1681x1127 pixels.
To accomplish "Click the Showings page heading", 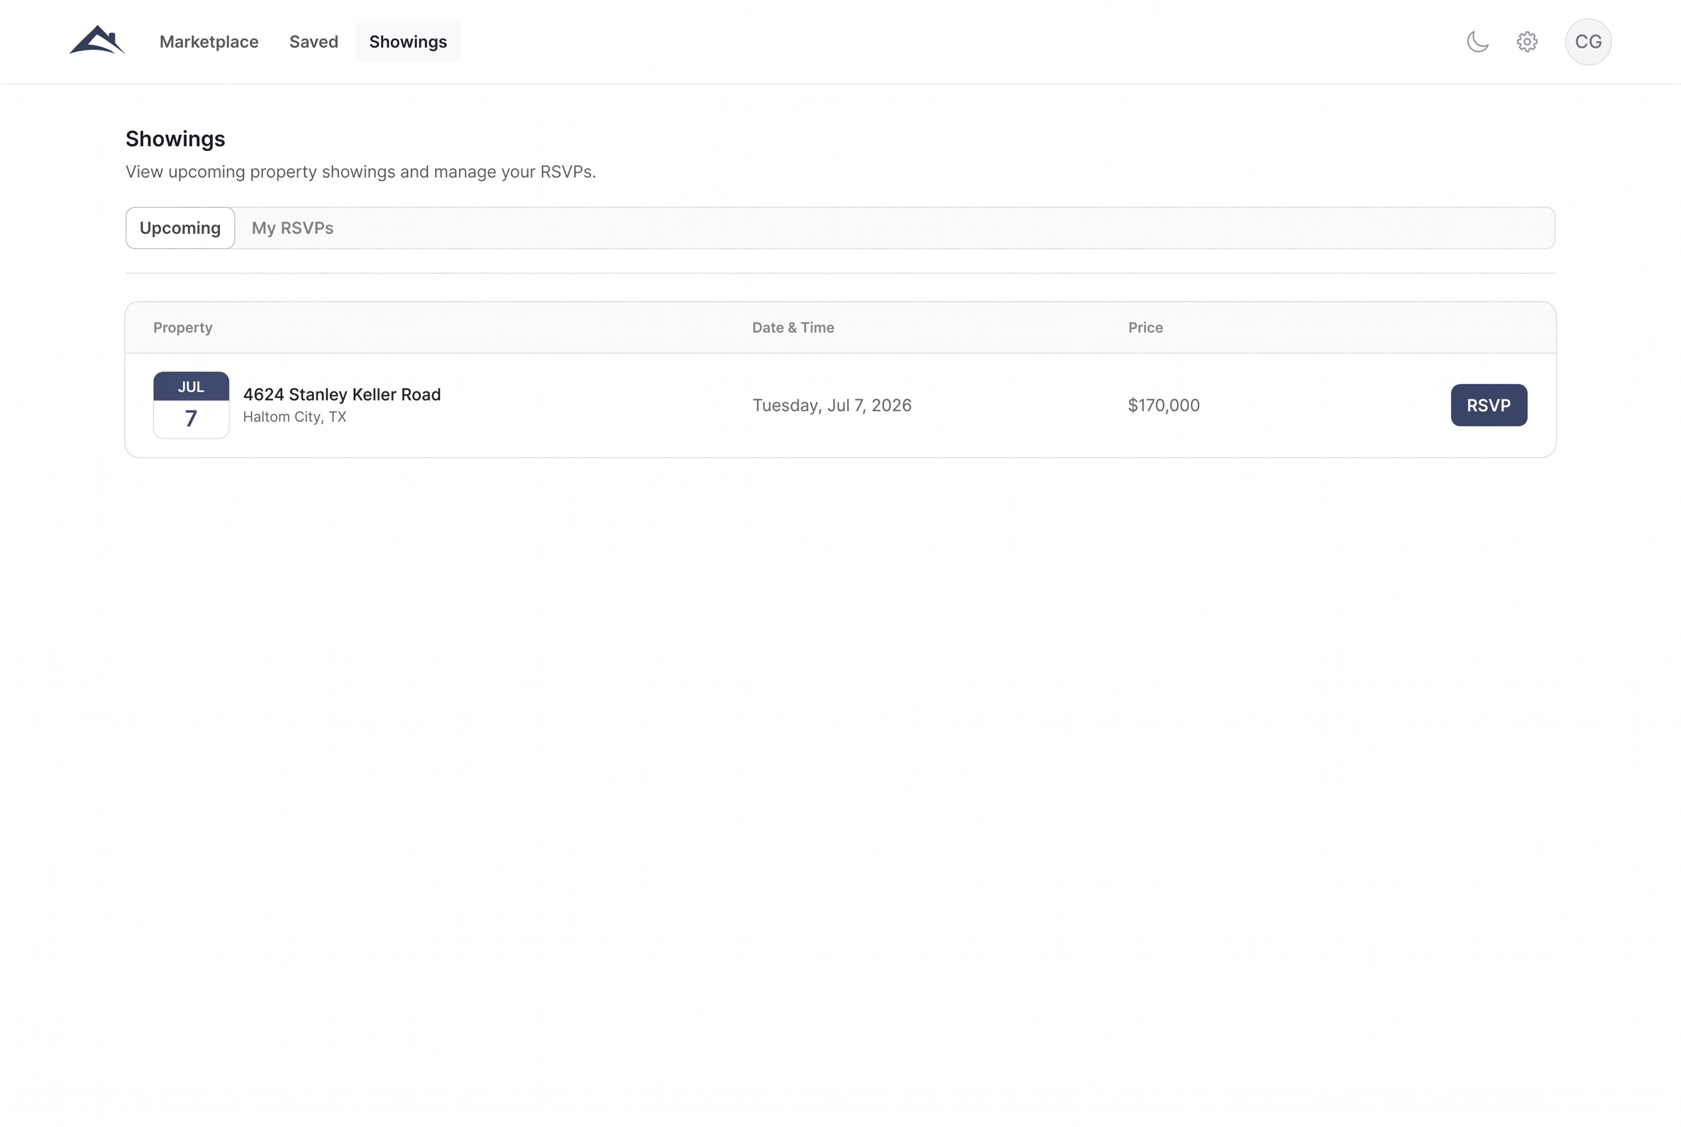I will [176, 139].
